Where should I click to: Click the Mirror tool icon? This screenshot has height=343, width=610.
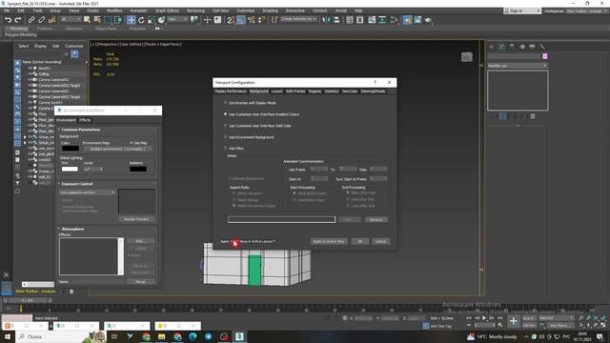[326, 20]
